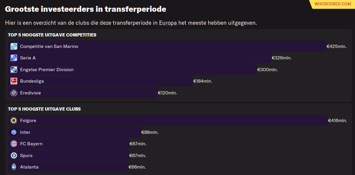Open the Folgore club name link

(28, 121)
